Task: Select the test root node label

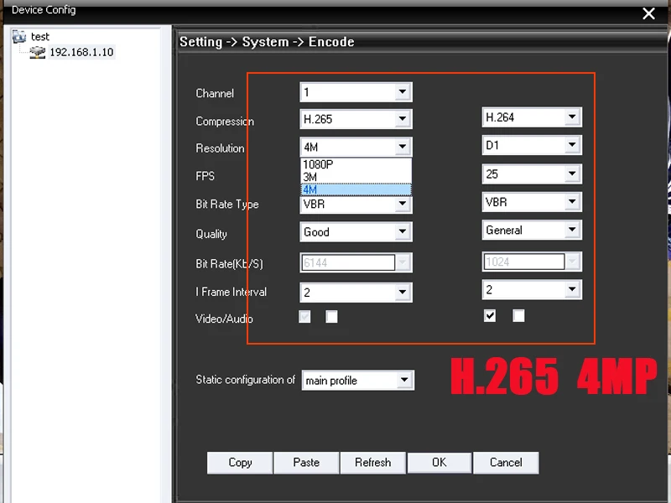Action: click(39, 37)
